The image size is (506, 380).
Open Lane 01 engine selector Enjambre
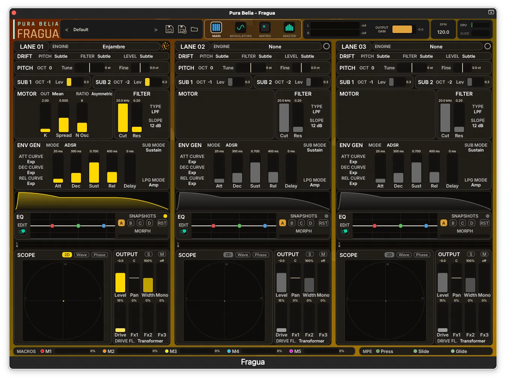point(105,47)
